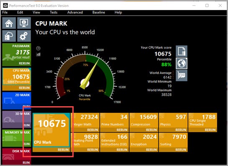
Task: Select the Floating Point Math 9828 tile
Action: click(85, 140)
